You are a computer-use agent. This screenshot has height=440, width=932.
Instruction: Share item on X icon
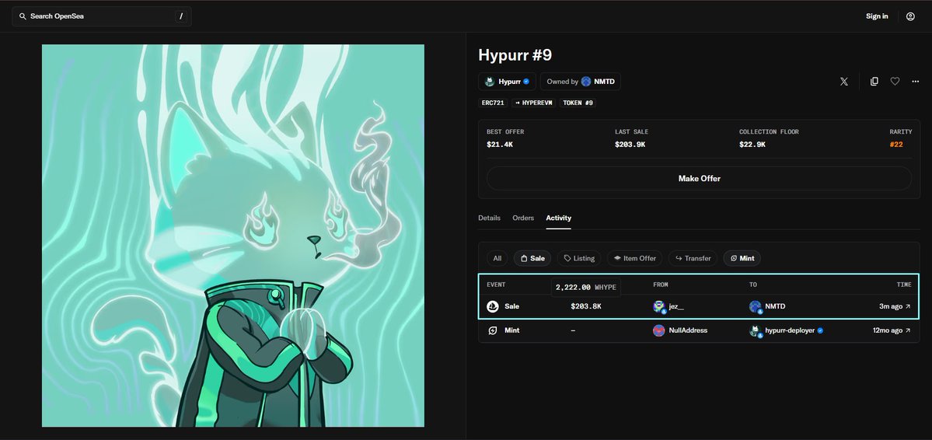[843, 82]
